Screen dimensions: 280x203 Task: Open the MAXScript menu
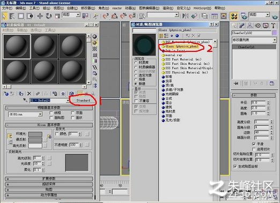(x=202, y=8)
